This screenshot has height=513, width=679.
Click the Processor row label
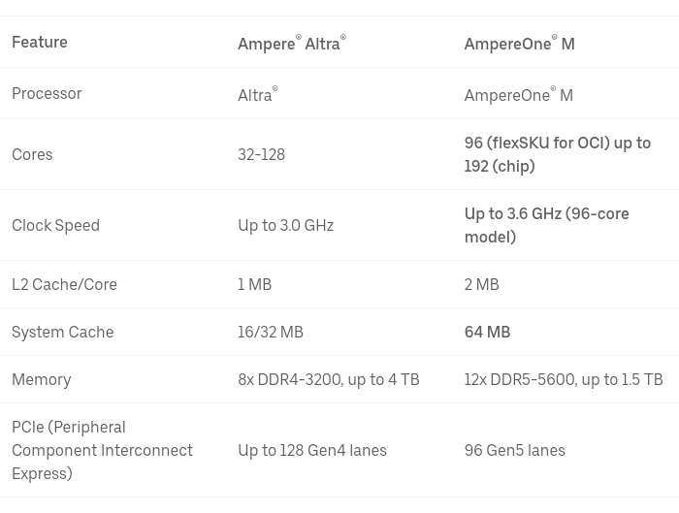point(47,93)
